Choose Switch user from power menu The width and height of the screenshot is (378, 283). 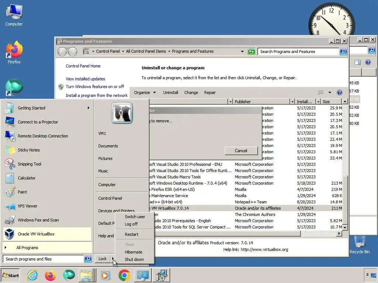pyautogui.click(x=135, y=217)
